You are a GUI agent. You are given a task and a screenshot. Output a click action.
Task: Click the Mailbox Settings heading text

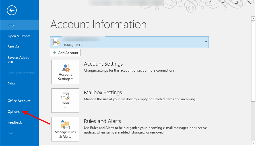pyautogui.click(x=103, y=92)
